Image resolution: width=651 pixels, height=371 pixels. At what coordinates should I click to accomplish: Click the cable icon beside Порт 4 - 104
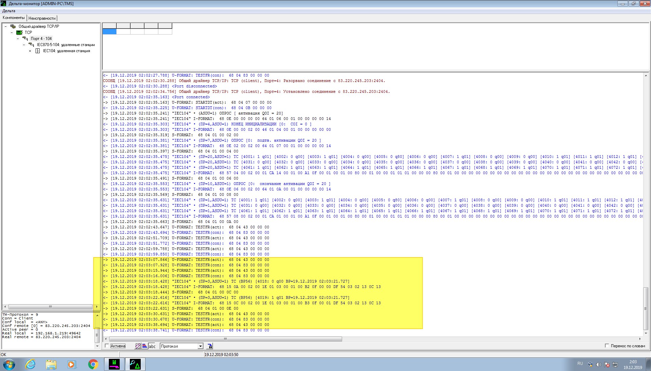pyautogui.click(x=25, y=39)
